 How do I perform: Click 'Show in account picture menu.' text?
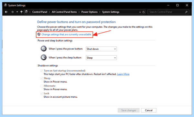click(x=61, y=97)
